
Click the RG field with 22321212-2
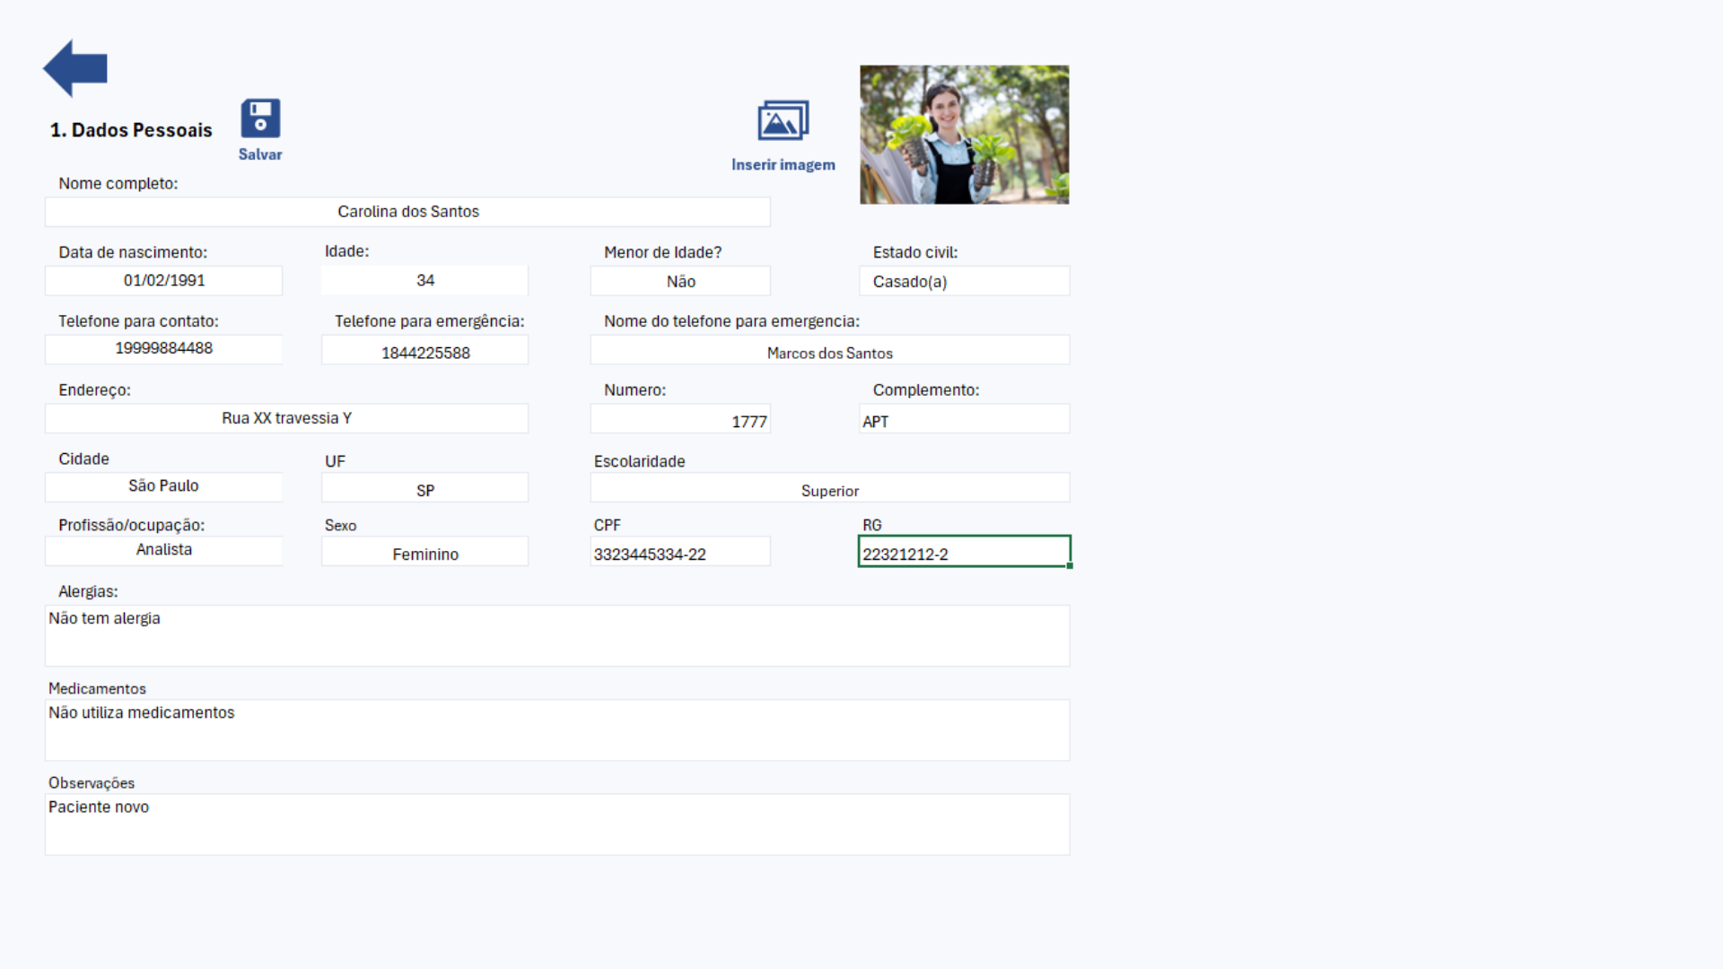964,553
